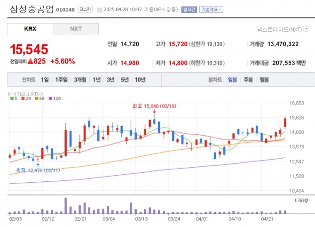Screen dimensions: 315x227
Task: Click the 03/13 date axis label
Action: point(141,219)
